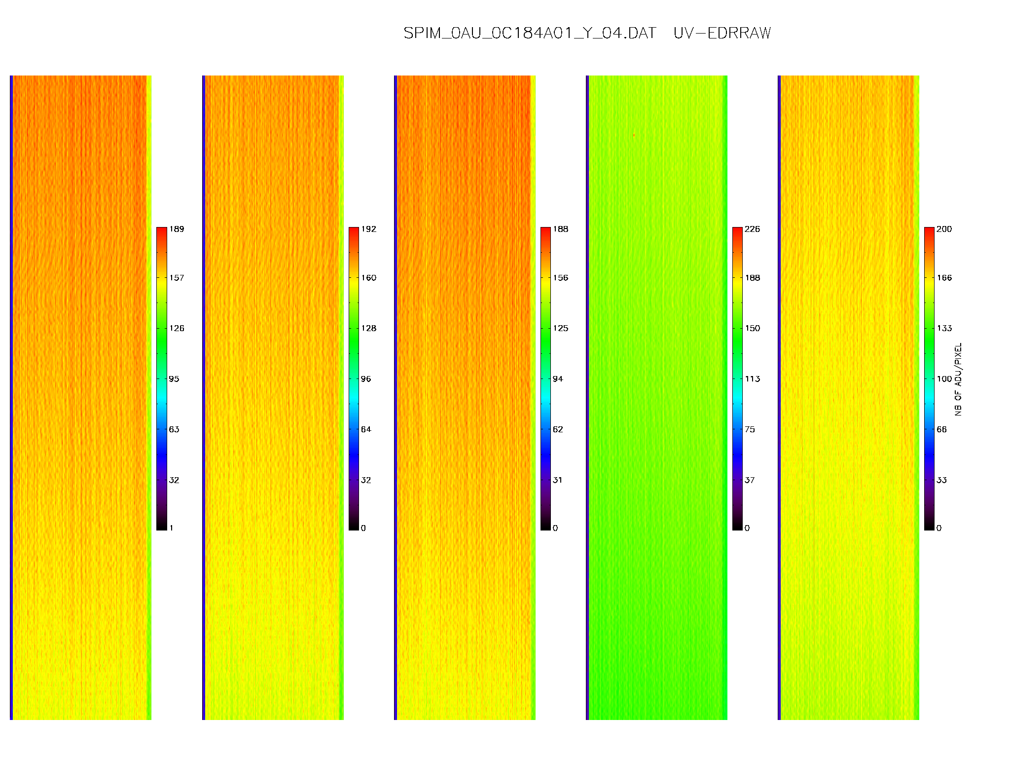
Task: Click the 156 tick label
Action: (560, 278)
